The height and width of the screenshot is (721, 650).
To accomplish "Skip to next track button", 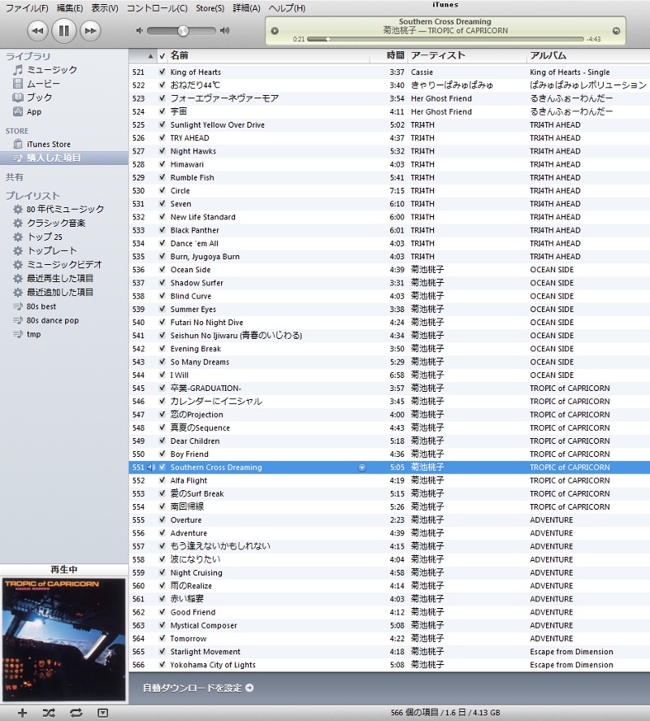I will (x=90, y=31).
